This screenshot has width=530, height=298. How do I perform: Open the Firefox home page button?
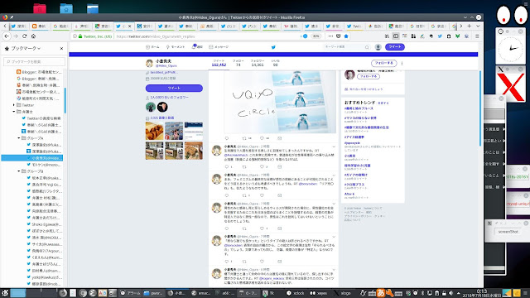click(x=33, y=36)
